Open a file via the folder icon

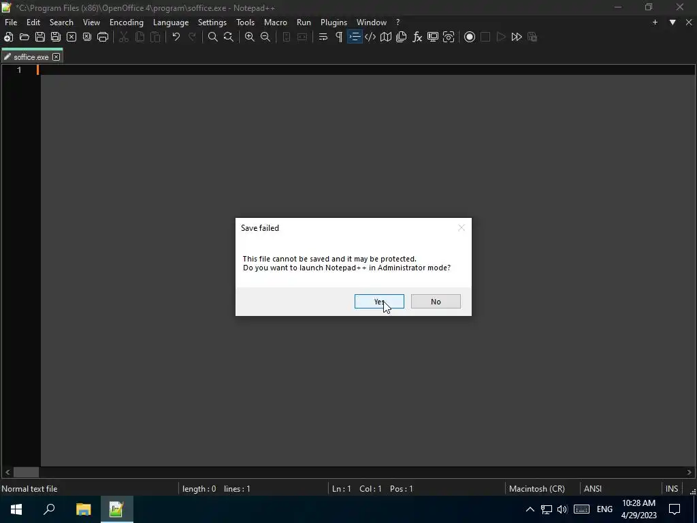(x=25, y=37)
